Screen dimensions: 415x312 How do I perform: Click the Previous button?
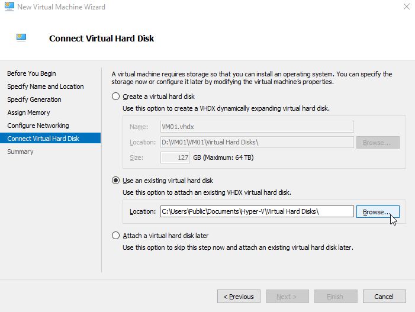click(x=239, y=297)
